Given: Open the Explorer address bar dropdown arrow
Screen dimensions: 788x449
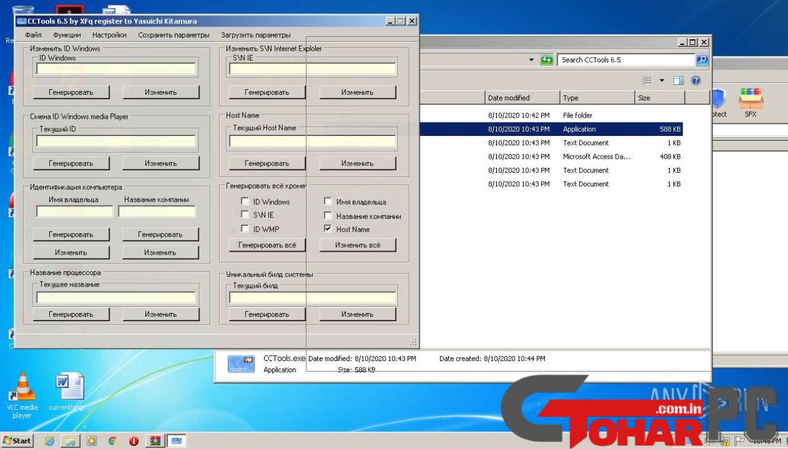Looking at the screenshot, I should coord(531,60).
